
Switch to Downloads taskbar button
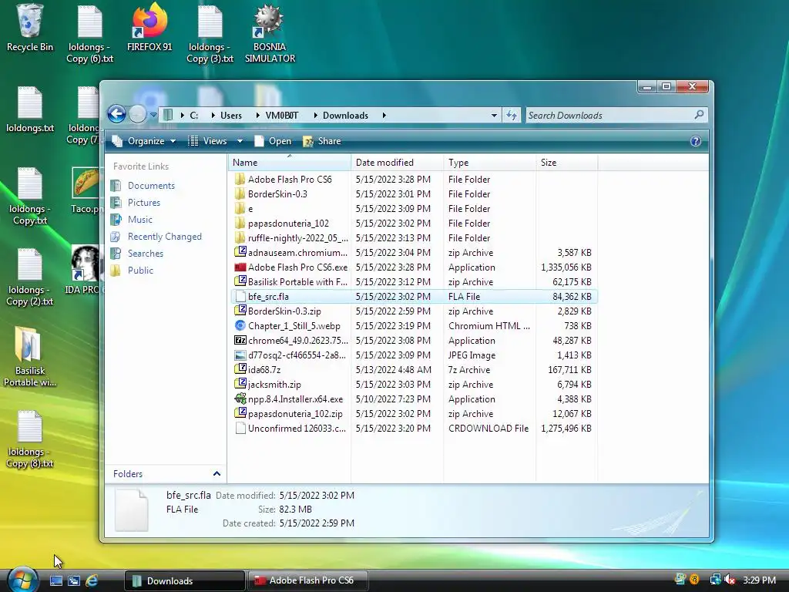(x=185, y=580)
